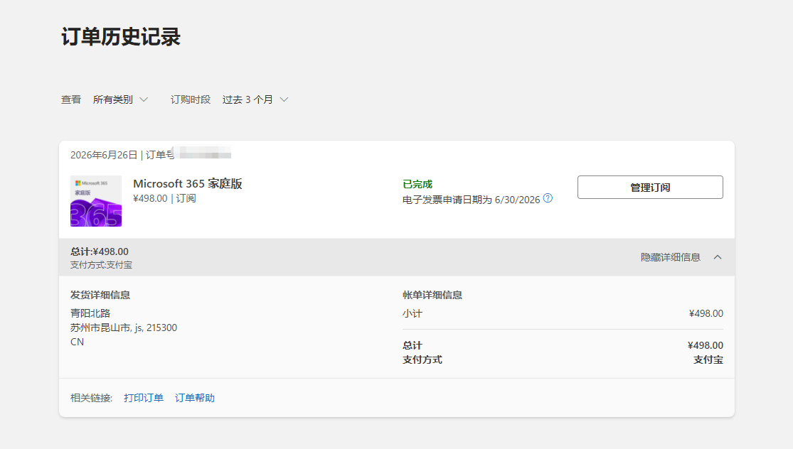Click the 总计:¥498.00 summary bar

[397, 257]
